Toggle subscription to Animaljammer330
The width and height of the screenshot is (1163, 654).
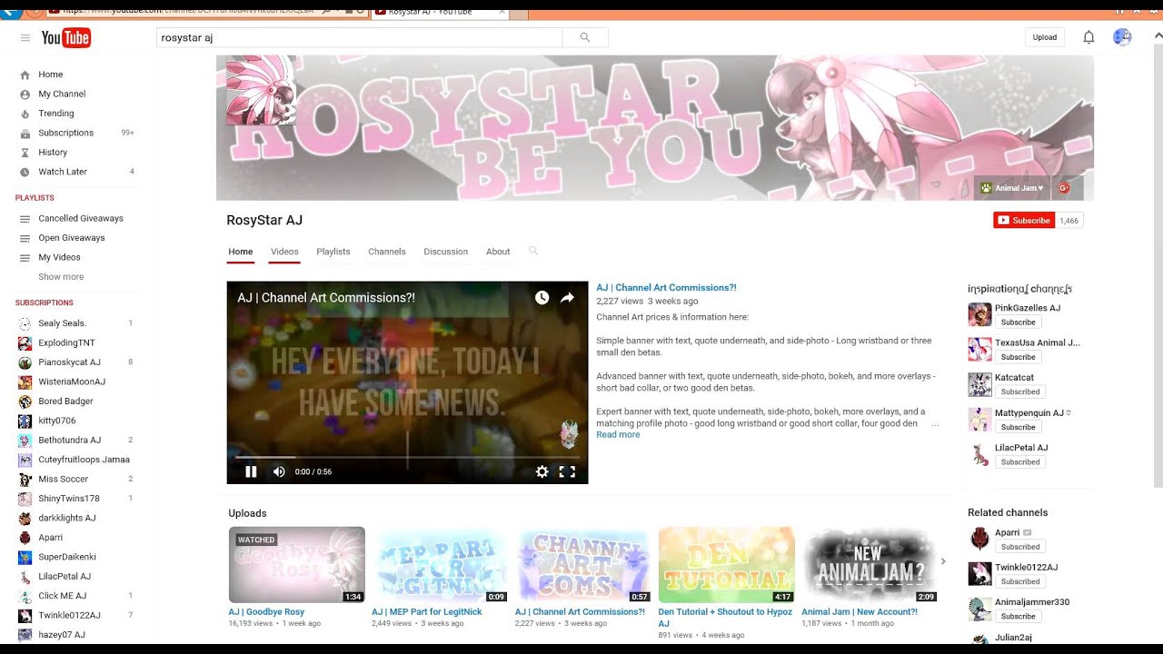point(1018,617)
